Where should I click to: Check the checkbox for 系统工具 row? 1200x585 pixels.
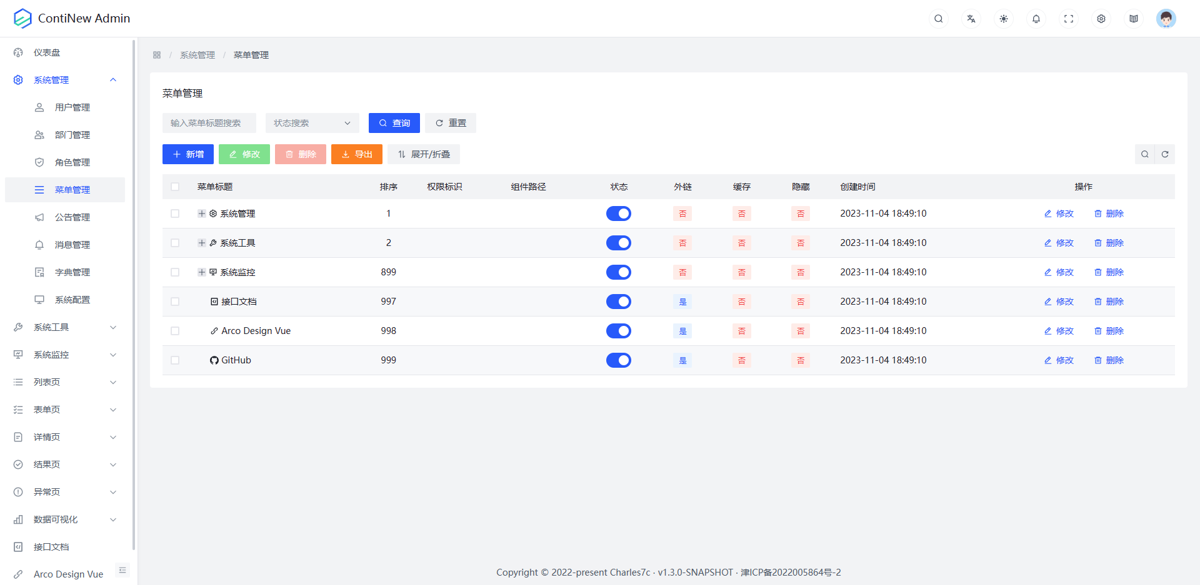175,243
